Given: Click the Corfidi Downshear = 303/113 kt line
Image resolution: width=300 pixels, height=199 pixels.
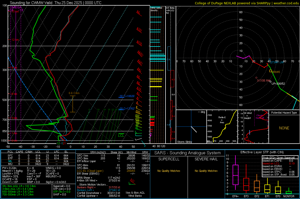Looking at the screenshot, I should click(x=99, y=193).
